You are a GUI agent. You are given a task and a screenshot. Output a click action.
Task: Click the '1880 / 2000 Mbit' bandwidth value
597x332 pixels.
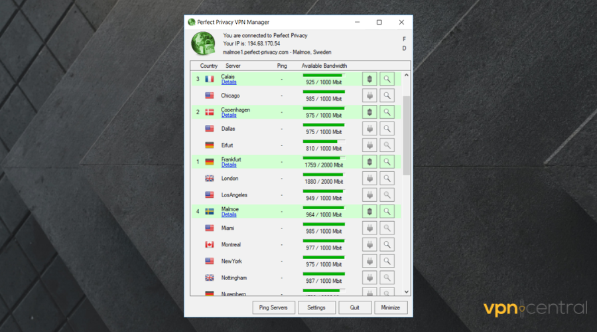click(x=324, y=182)
